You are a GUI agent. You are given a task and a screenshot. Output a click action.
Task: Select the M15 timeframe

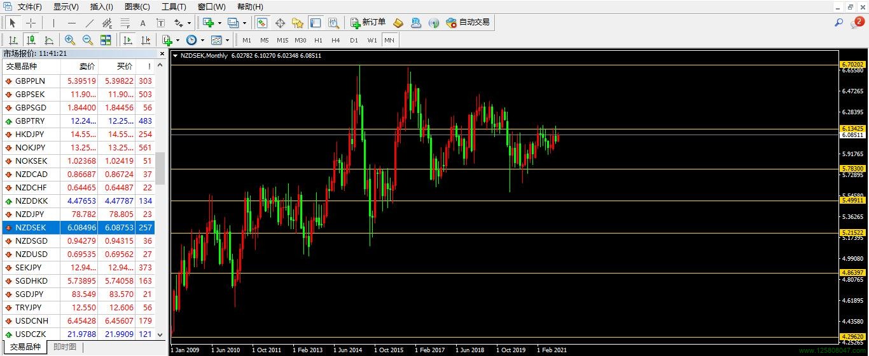coord(282,40)
